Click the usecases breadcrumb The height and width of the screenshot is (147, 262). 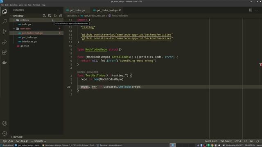pos(72,16)
